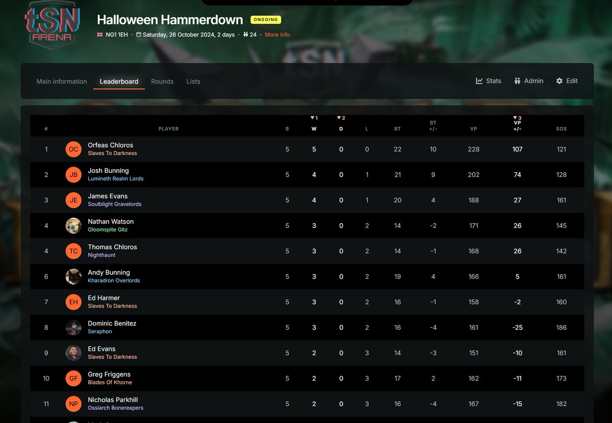Click Ossiarch Bonereapers faction label
This screenshot has width=612, height=423.
[x=116, y=408]
